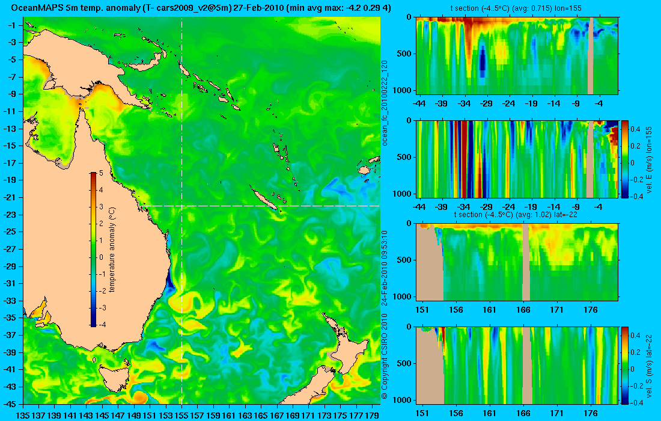Click longitude label '179' on main map axis
Viewport: 661px width, 421px height.
tap(372, 416)
